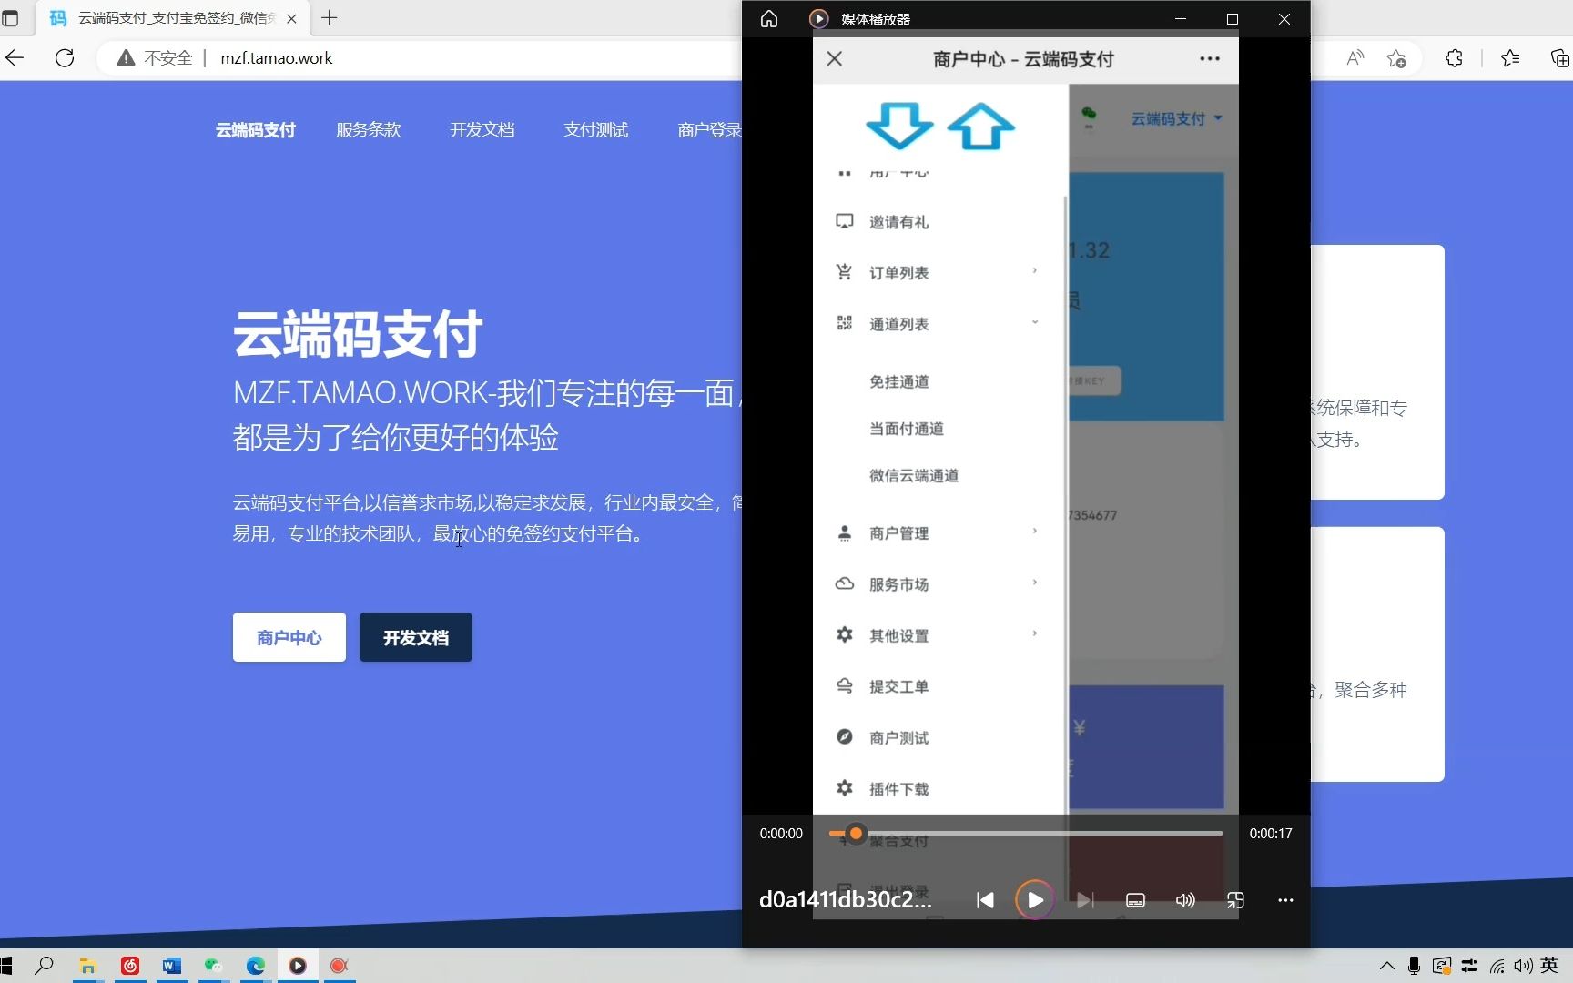Open the three-dot menu of 商户中心 page

coord(1210,59)
